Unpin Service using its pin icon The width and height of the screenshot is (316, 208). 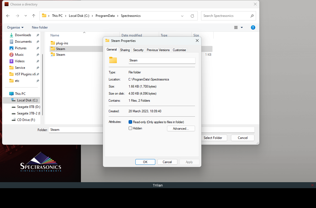pyautogui.click(x=38, y=68)
